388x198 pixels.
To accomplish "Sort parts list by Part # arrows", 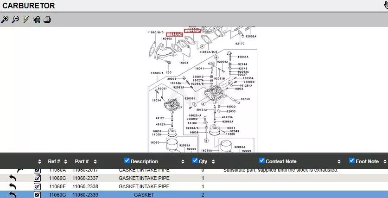I will tap(93, 161).
